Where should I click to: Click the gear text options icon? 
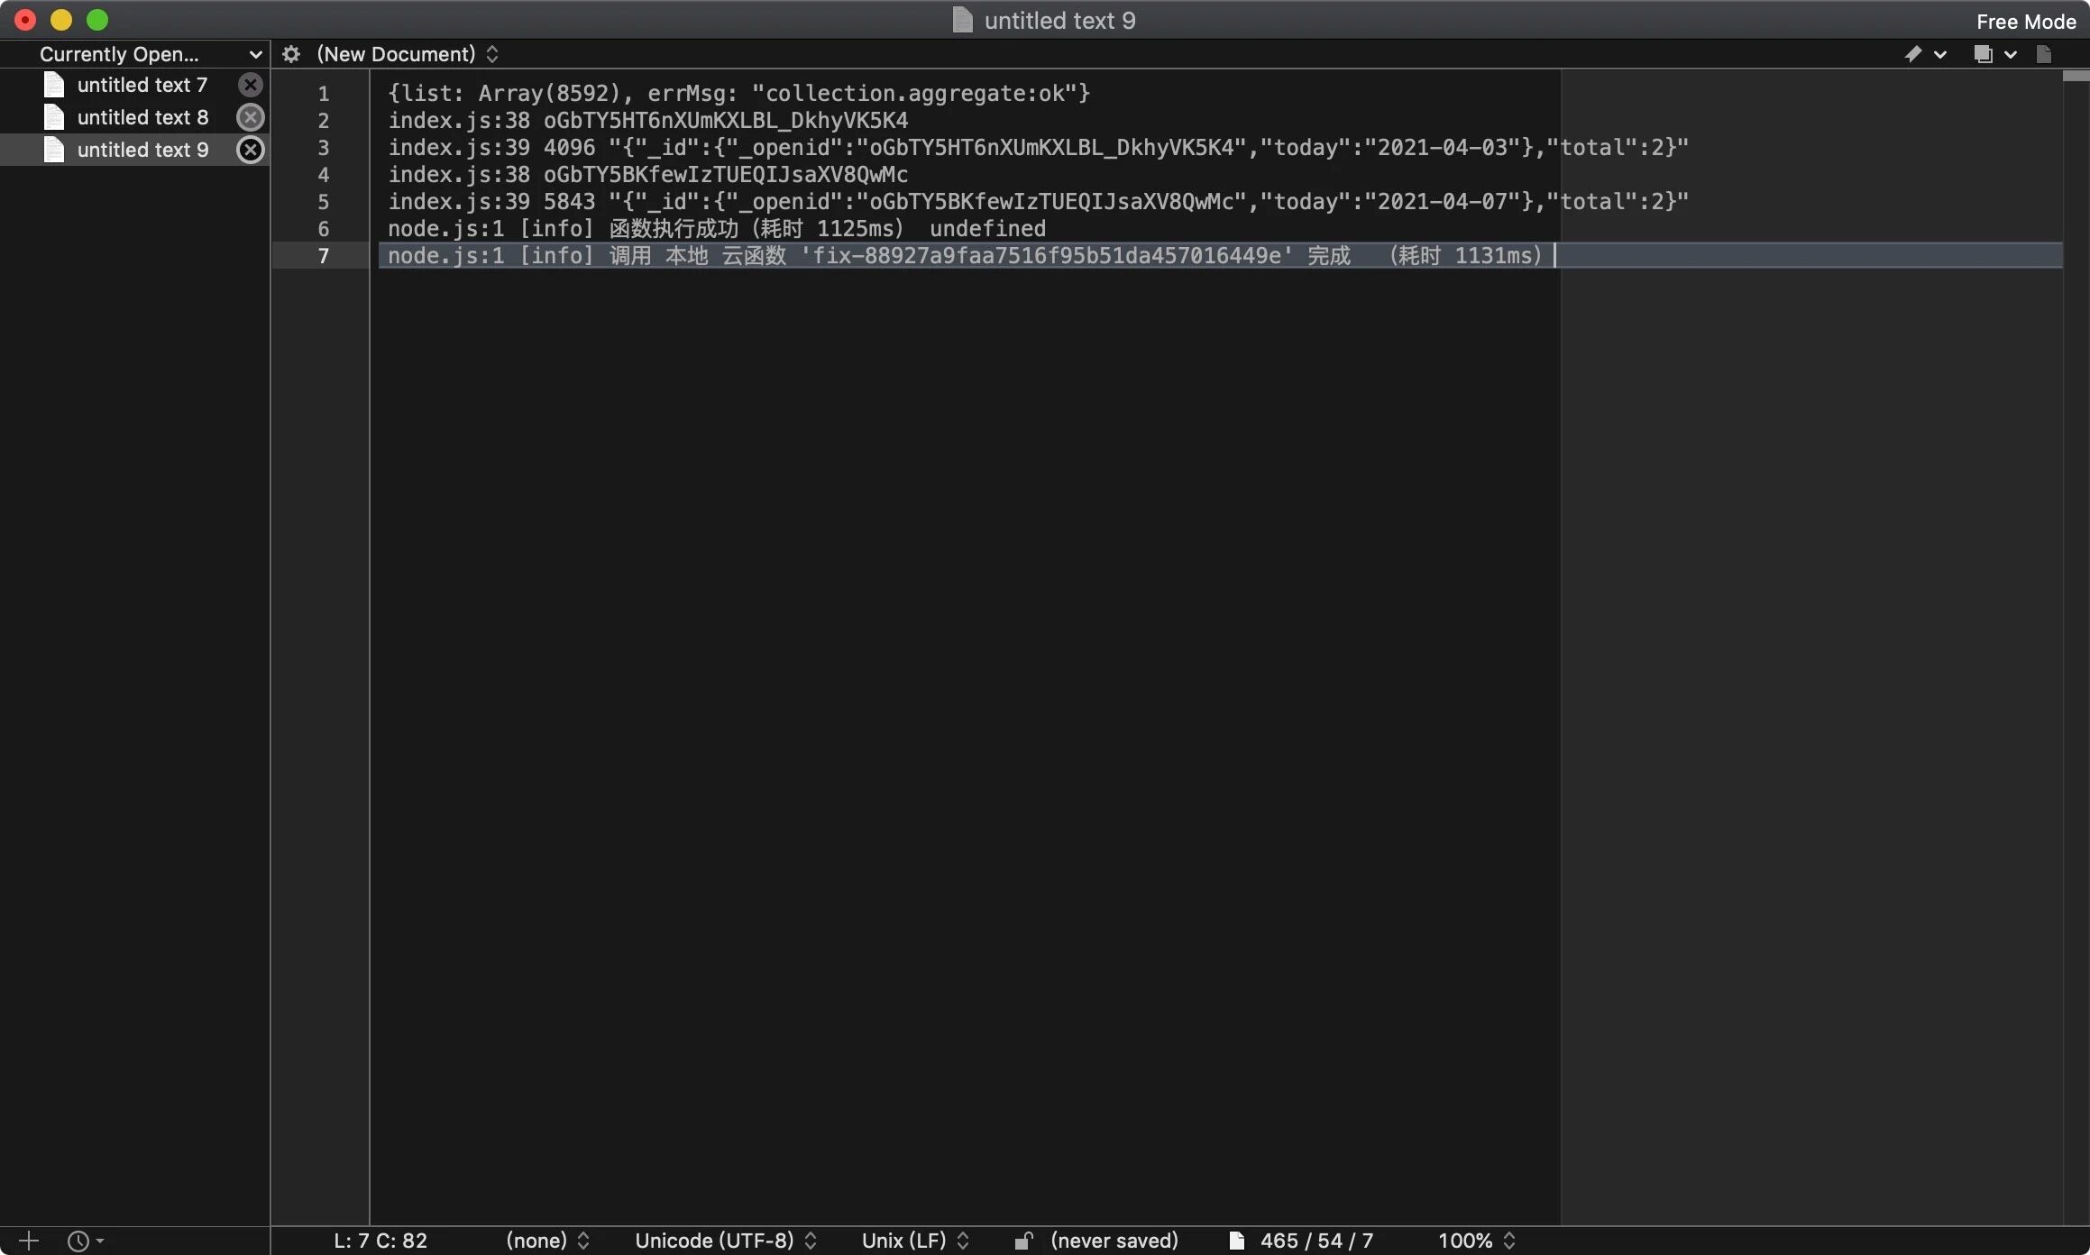[x=290, y=54]
